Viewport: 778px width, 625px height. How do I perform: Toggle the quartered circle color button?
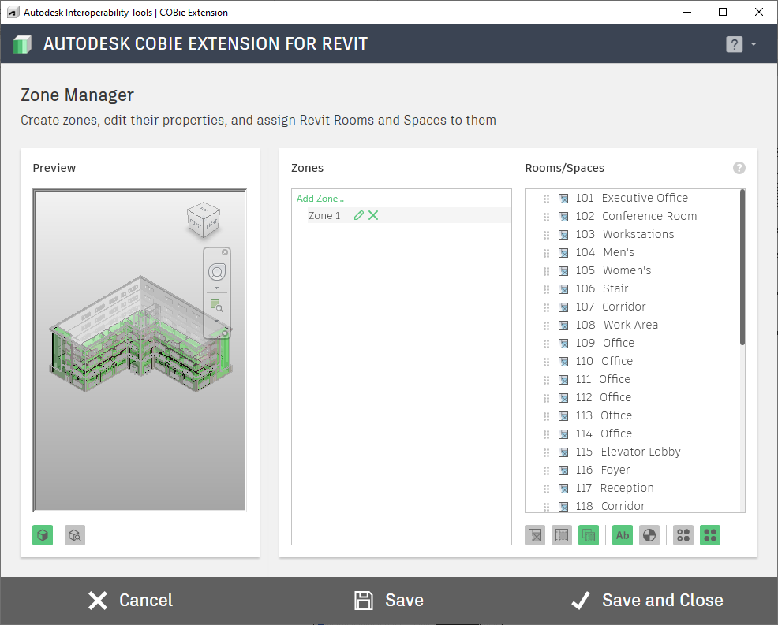click(649, 535)
